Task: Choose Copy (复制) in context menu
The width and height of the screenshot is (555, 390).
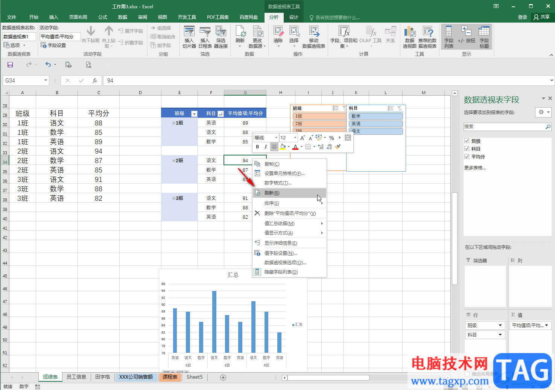Action: click(x=289, y=164)
